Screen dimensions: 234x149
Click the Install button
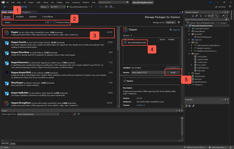coord(173,73)
